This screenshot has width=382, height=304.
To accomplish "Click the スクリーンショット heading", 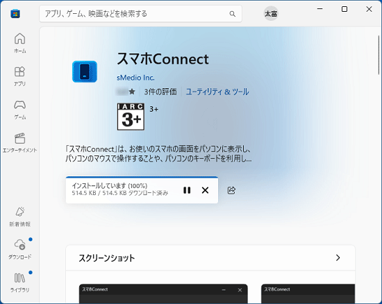I will coord(107,257).
